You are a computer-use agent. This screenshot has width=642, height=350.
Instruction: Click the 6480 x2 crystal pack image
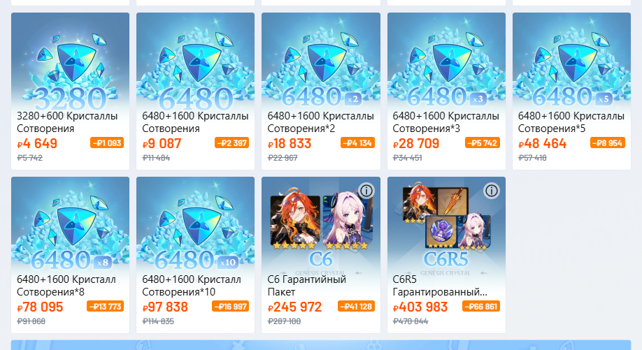(321, 61)
